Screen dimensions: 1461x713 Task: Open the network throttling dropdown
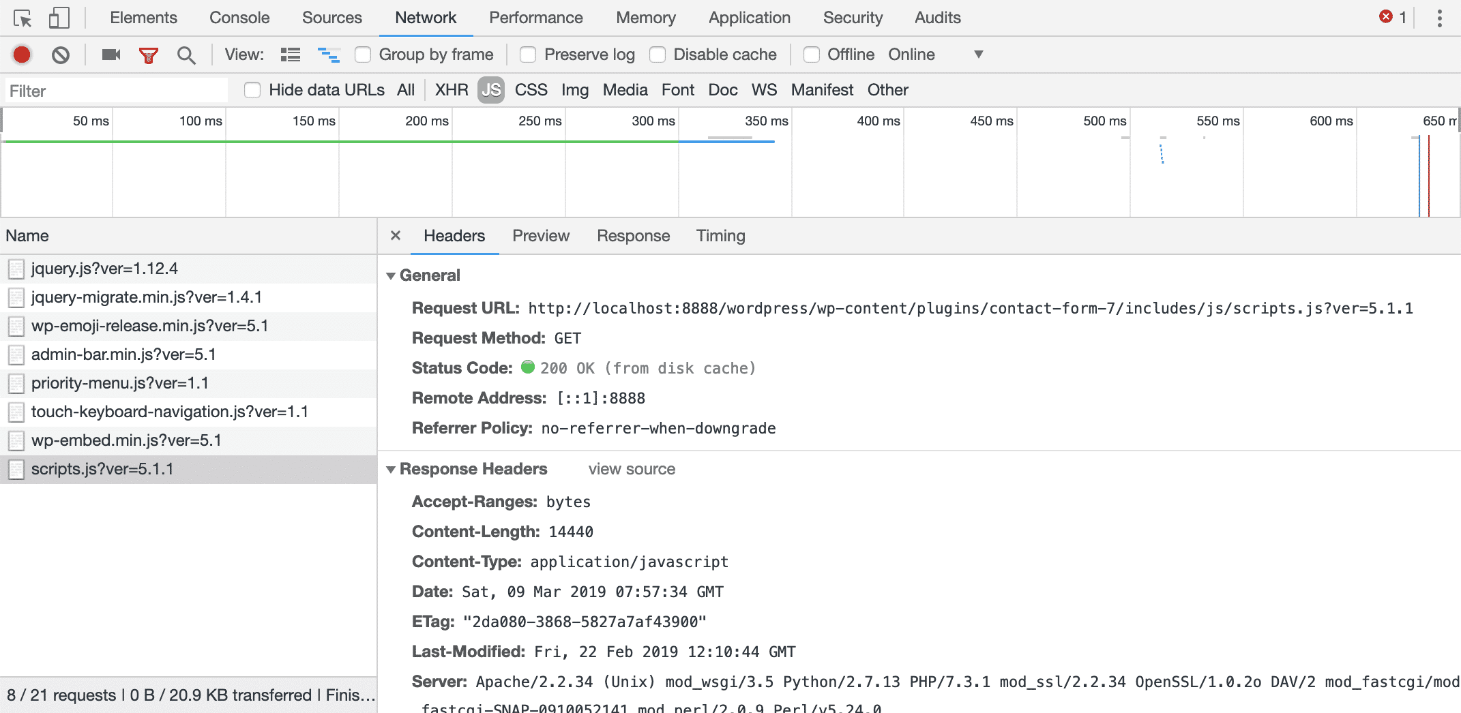coord(979,55)
